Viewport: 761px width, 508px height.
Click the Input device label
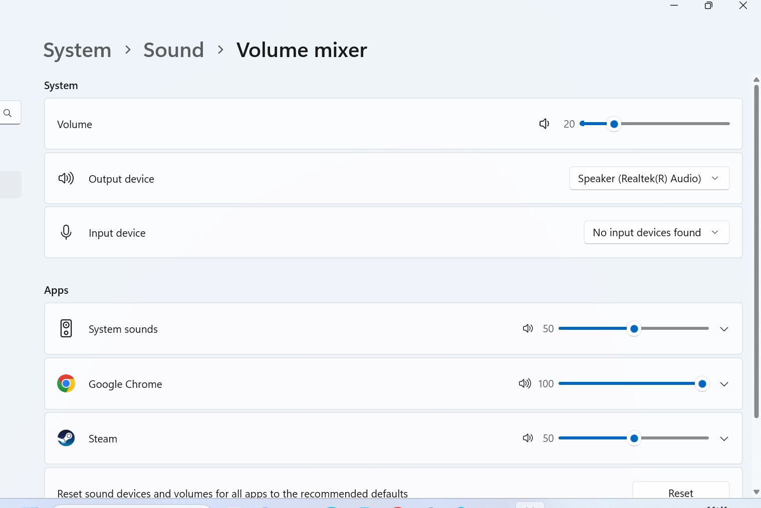pyautogui.click(x=117, y=233)
